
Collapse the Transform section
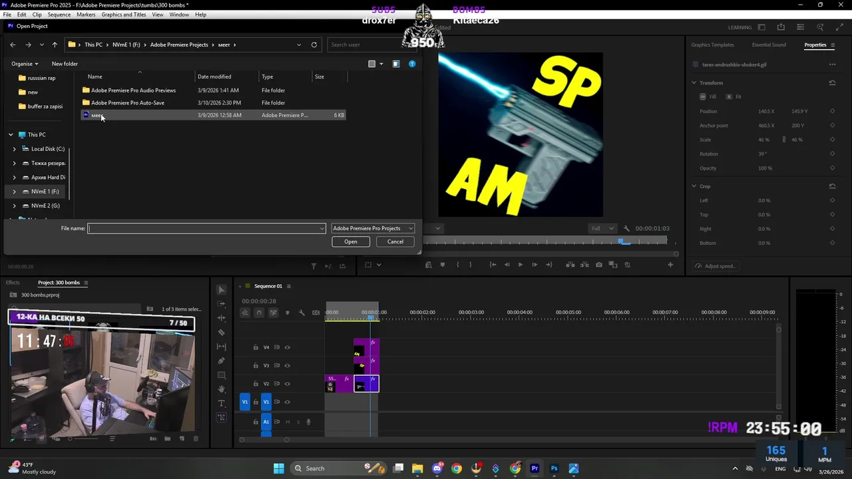click(x=694, y=83)
